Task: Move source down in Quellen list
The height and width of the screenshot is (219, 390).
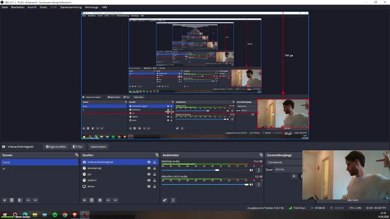Action: coord(115,200)
